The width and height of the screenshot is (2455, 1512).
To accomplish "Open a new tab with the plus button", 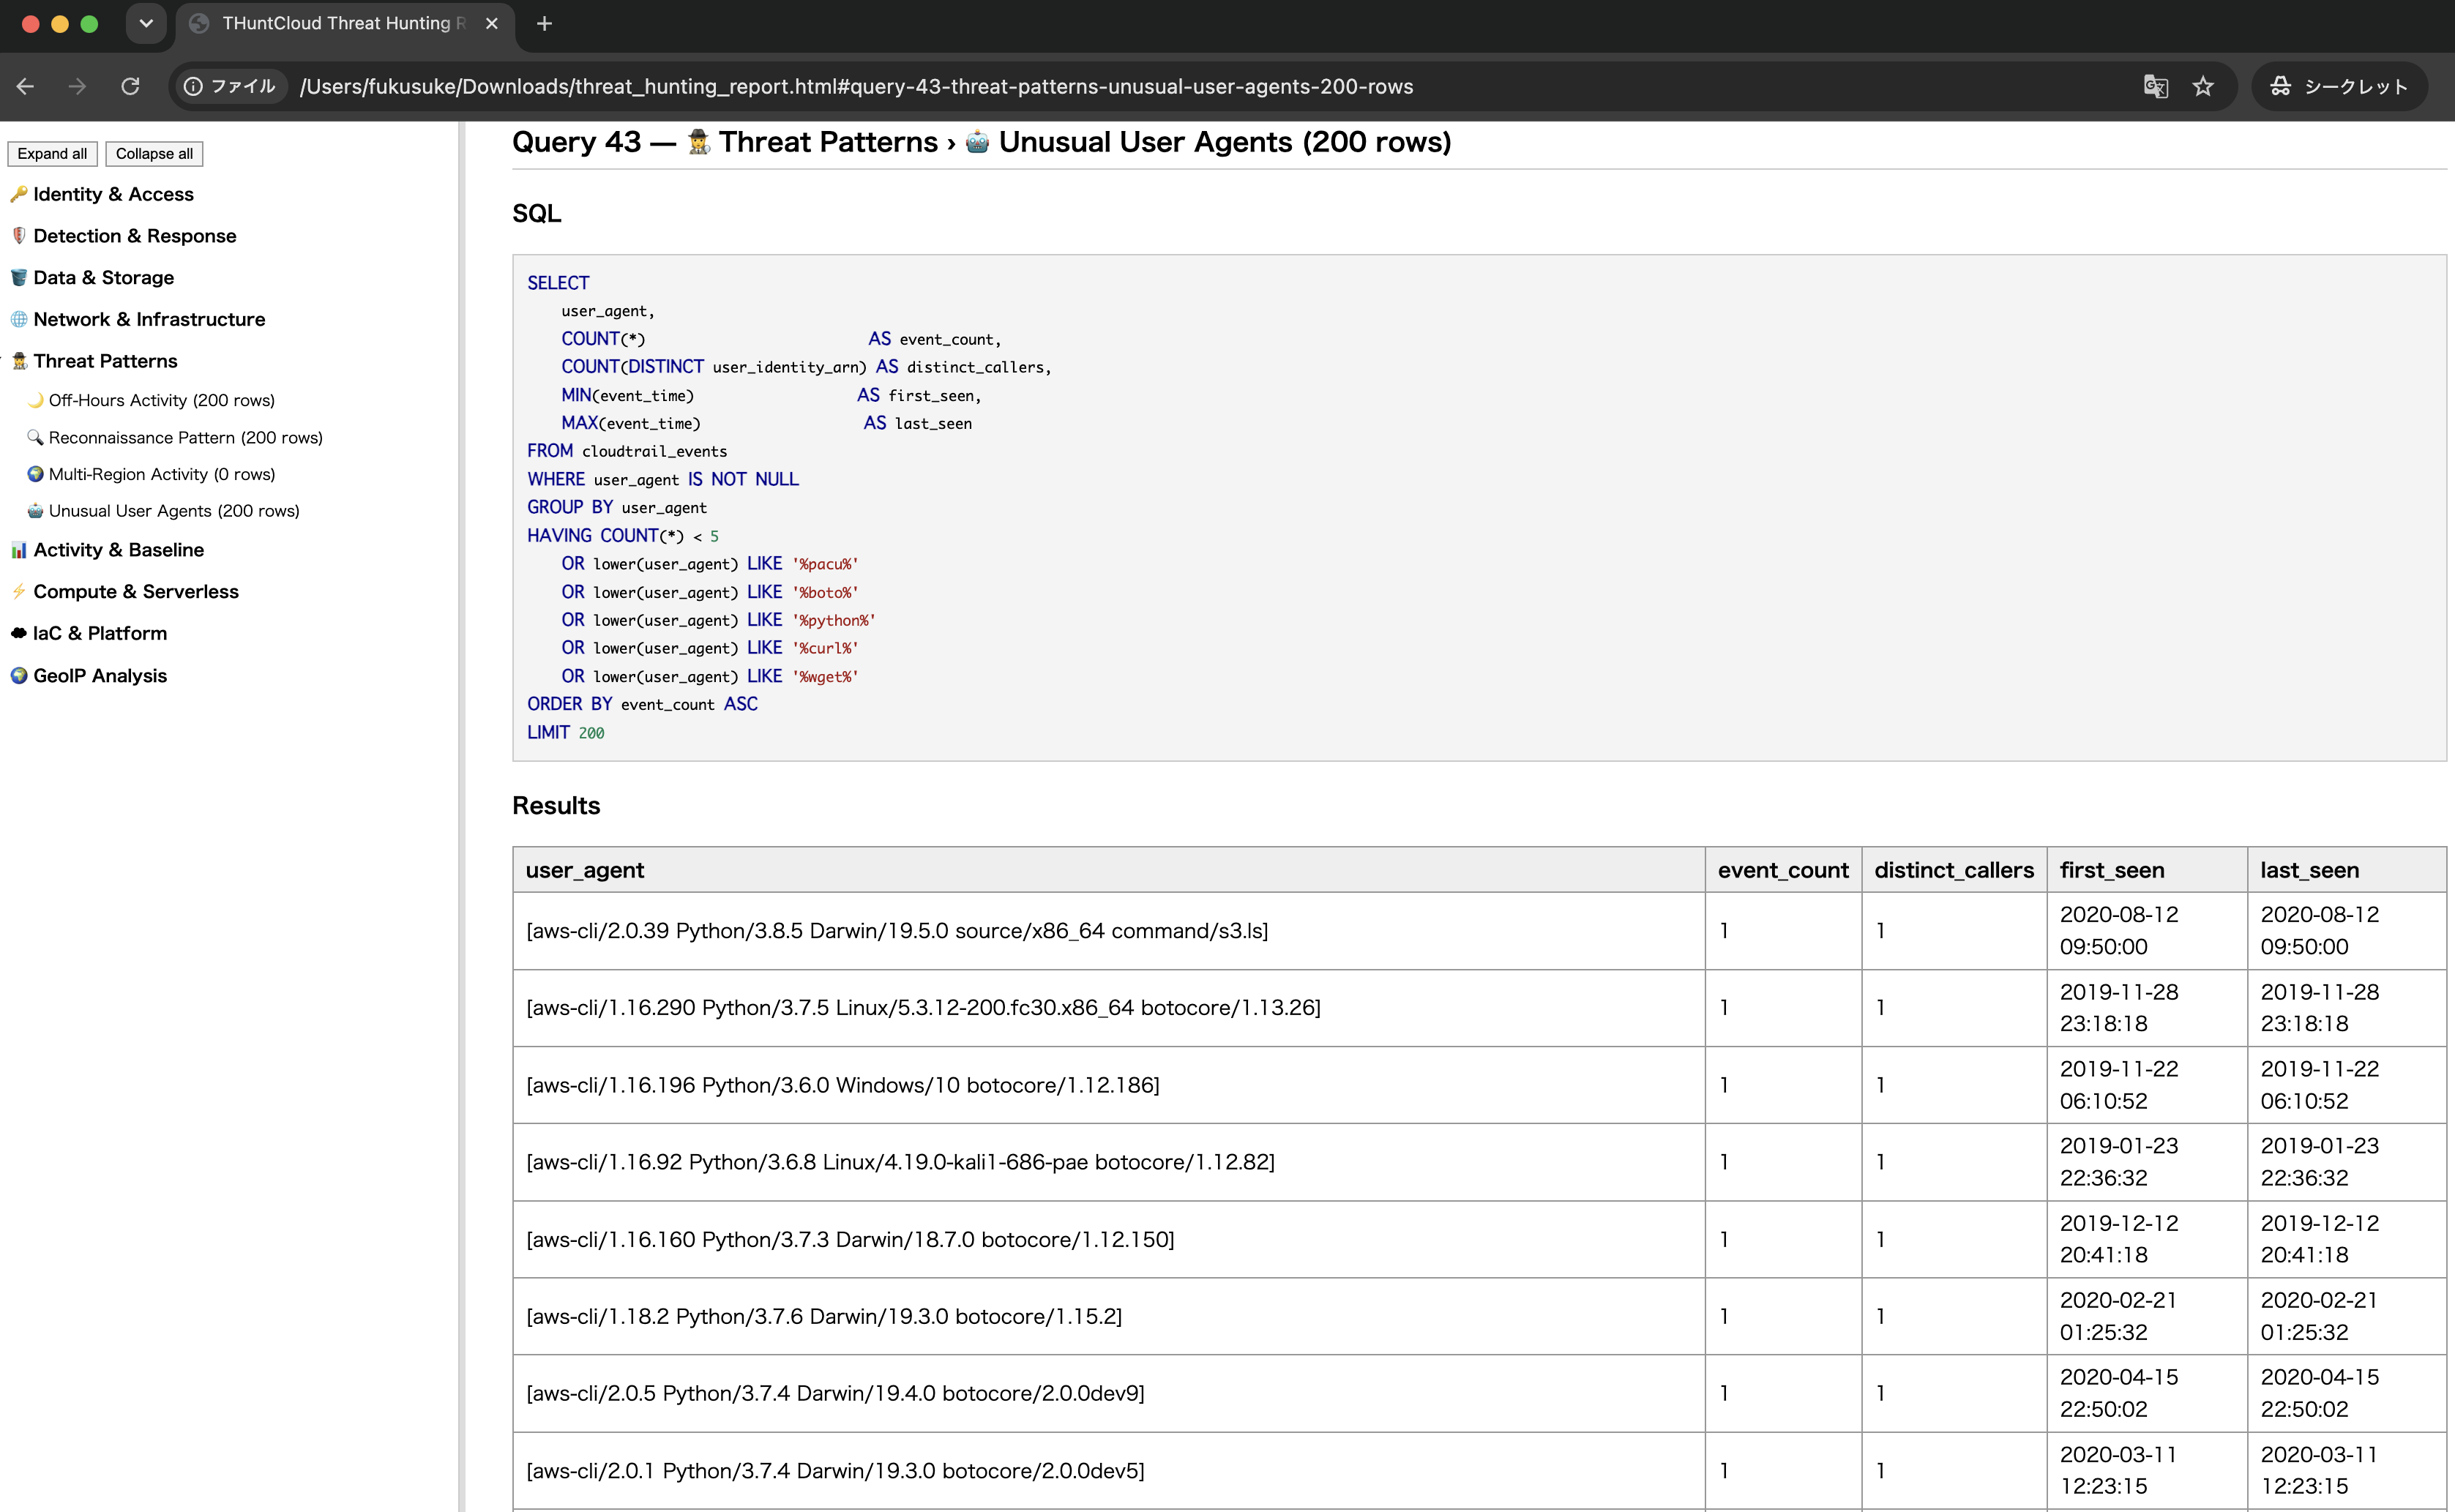I will 544,23.
